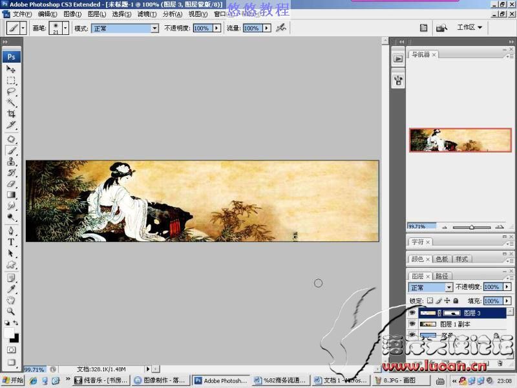This screenshot has width=517, height=388.
Task: Select the Path Selection tool
Action: coord(11,253)
